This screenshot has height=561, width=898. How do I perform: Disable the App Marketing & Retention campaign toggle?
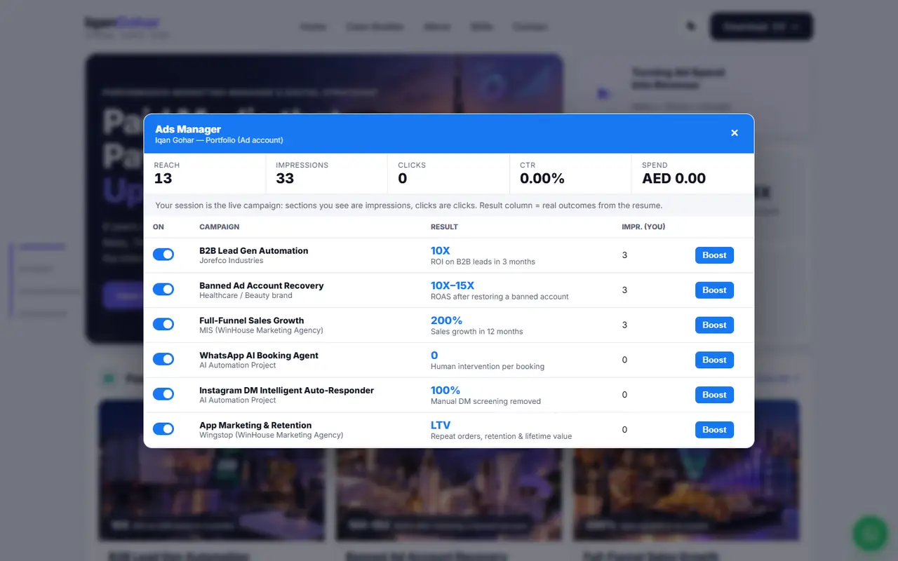[x=163, y=429]
